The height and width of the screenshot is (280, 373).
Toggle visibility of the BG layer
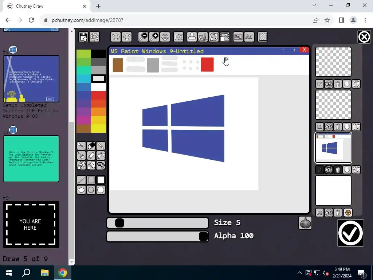tap(329, 213)
